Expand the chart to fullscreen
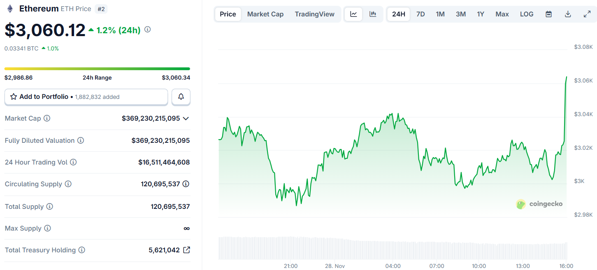The height and width of the screenshot is (270, 597). coord(587,14)
